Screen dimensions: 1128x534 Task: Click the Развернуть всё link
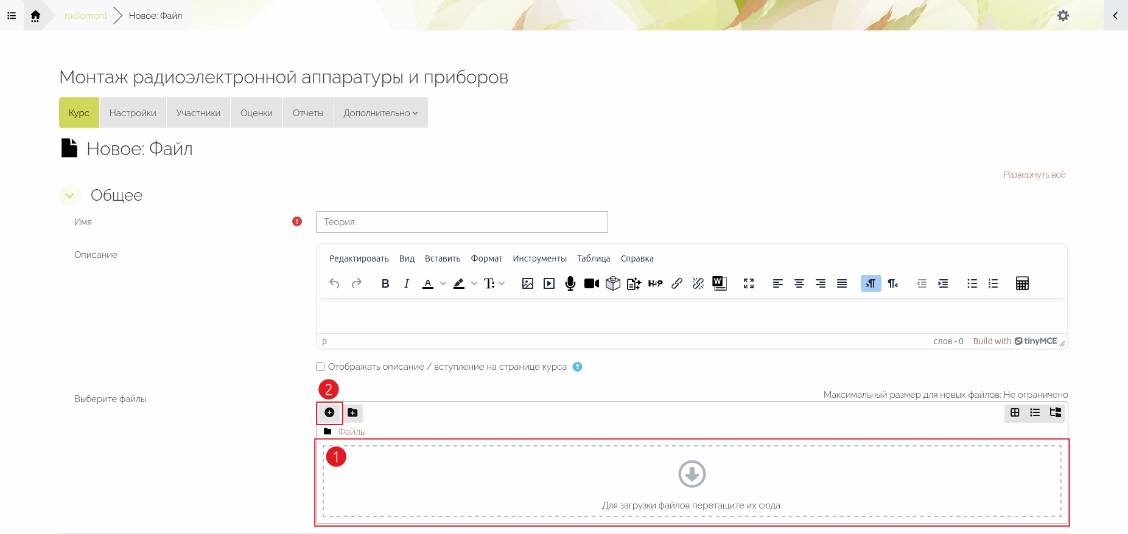[1034, 175]
